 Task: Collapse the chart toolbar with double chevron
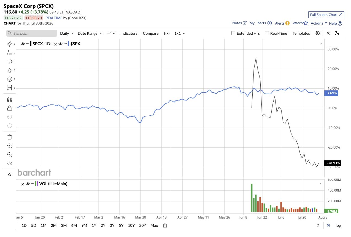328,33
